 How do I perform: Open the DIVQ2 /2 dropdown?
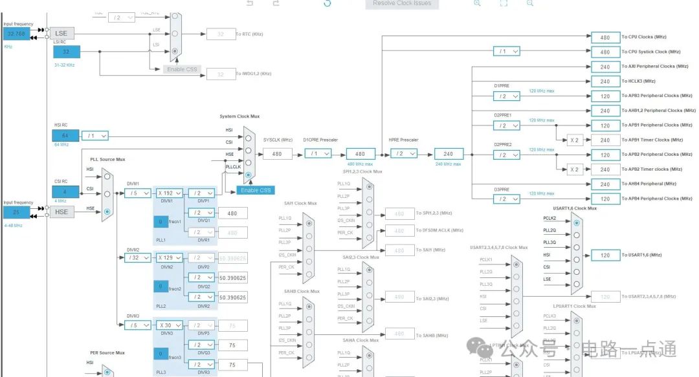click(201, 277)
